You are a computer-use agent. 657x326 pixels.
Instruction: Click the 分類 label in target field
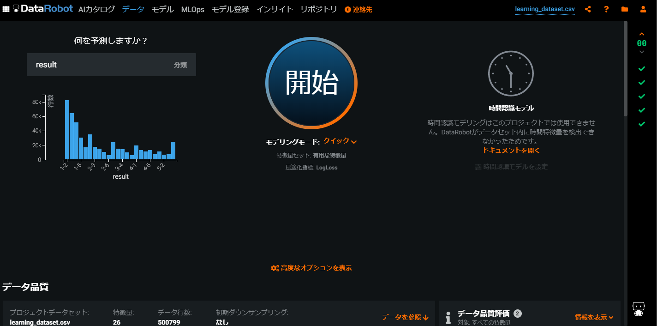click(180, 65)
